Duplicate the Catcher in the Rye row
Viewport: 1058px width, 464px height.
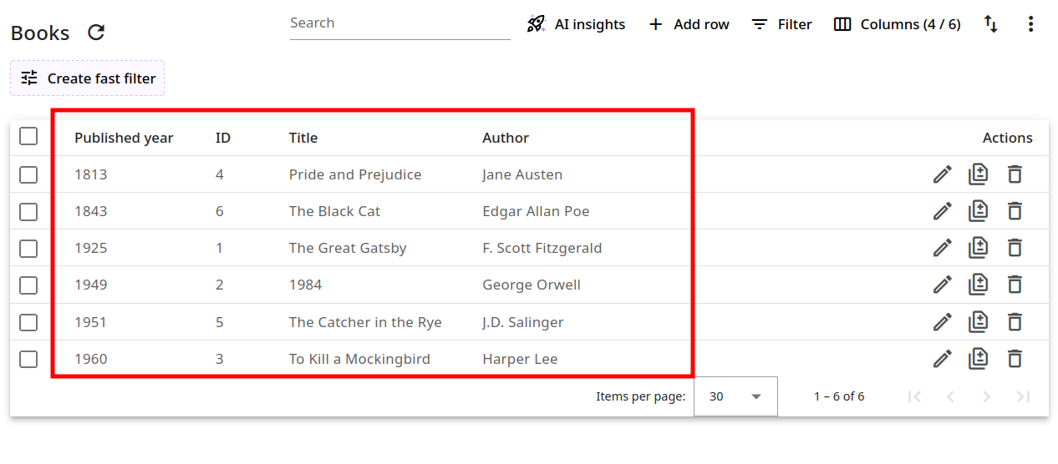(978, 322)
